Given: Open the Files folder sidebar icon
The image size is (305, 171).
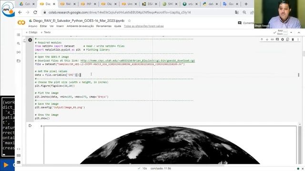Looking at the screenshot, I should pyautogui.click(x=19, y=61).
